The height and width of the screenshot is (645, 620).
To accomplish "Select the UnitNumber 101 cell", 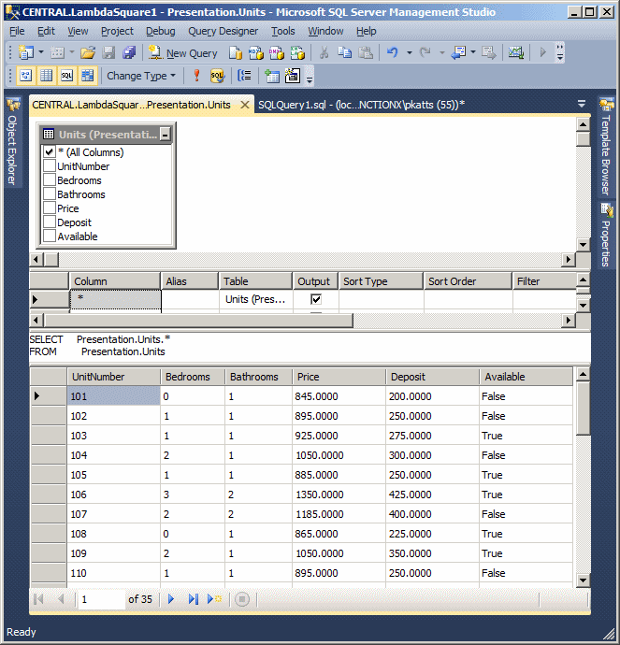I will click(x=113, y=396).
